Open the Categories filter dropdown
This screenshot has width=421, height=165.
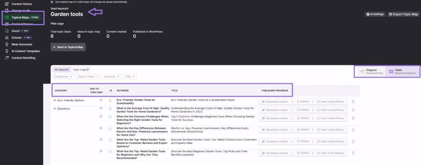63,76
